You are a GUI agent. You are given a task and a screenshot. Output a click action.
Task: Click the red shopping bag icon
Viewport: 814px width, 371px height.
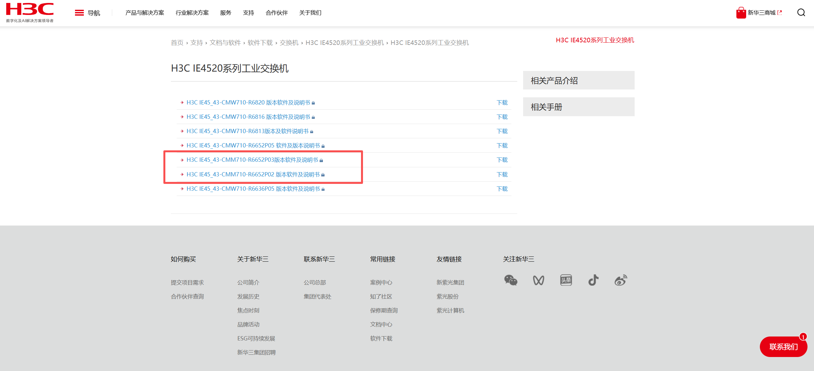click(741, 13)
